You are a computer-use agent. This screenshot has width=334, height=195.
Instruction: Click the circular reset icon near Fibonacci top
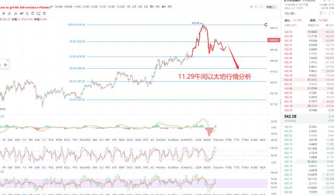point(266,25)
